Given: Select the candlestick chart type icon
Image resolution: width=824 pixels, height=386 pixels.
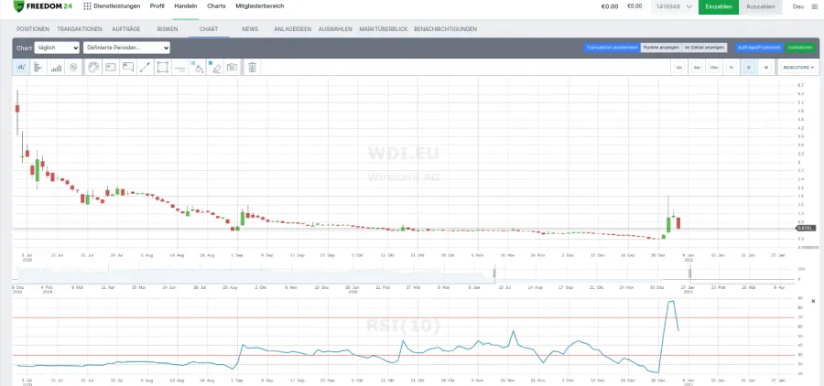Looking at the screenshot, I should [x=22, y=67].
